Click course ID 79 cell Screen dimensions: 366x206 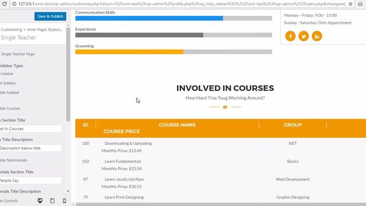click(85, 197)
